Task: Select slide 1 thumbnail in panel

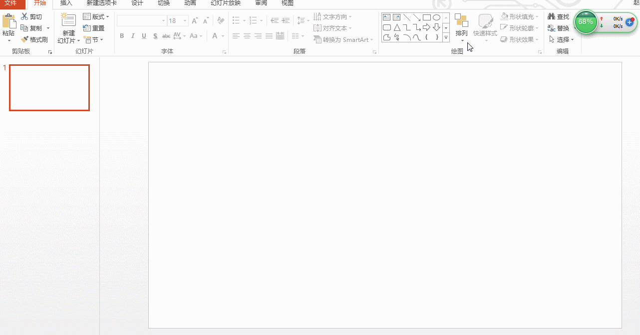Action: coord(49,88)
